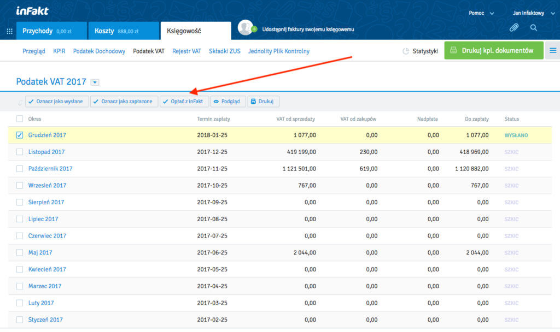This screenshot has width=560, height=332.
Task: Open the Pomoc dropdown menu
Action: coord(481,13)
